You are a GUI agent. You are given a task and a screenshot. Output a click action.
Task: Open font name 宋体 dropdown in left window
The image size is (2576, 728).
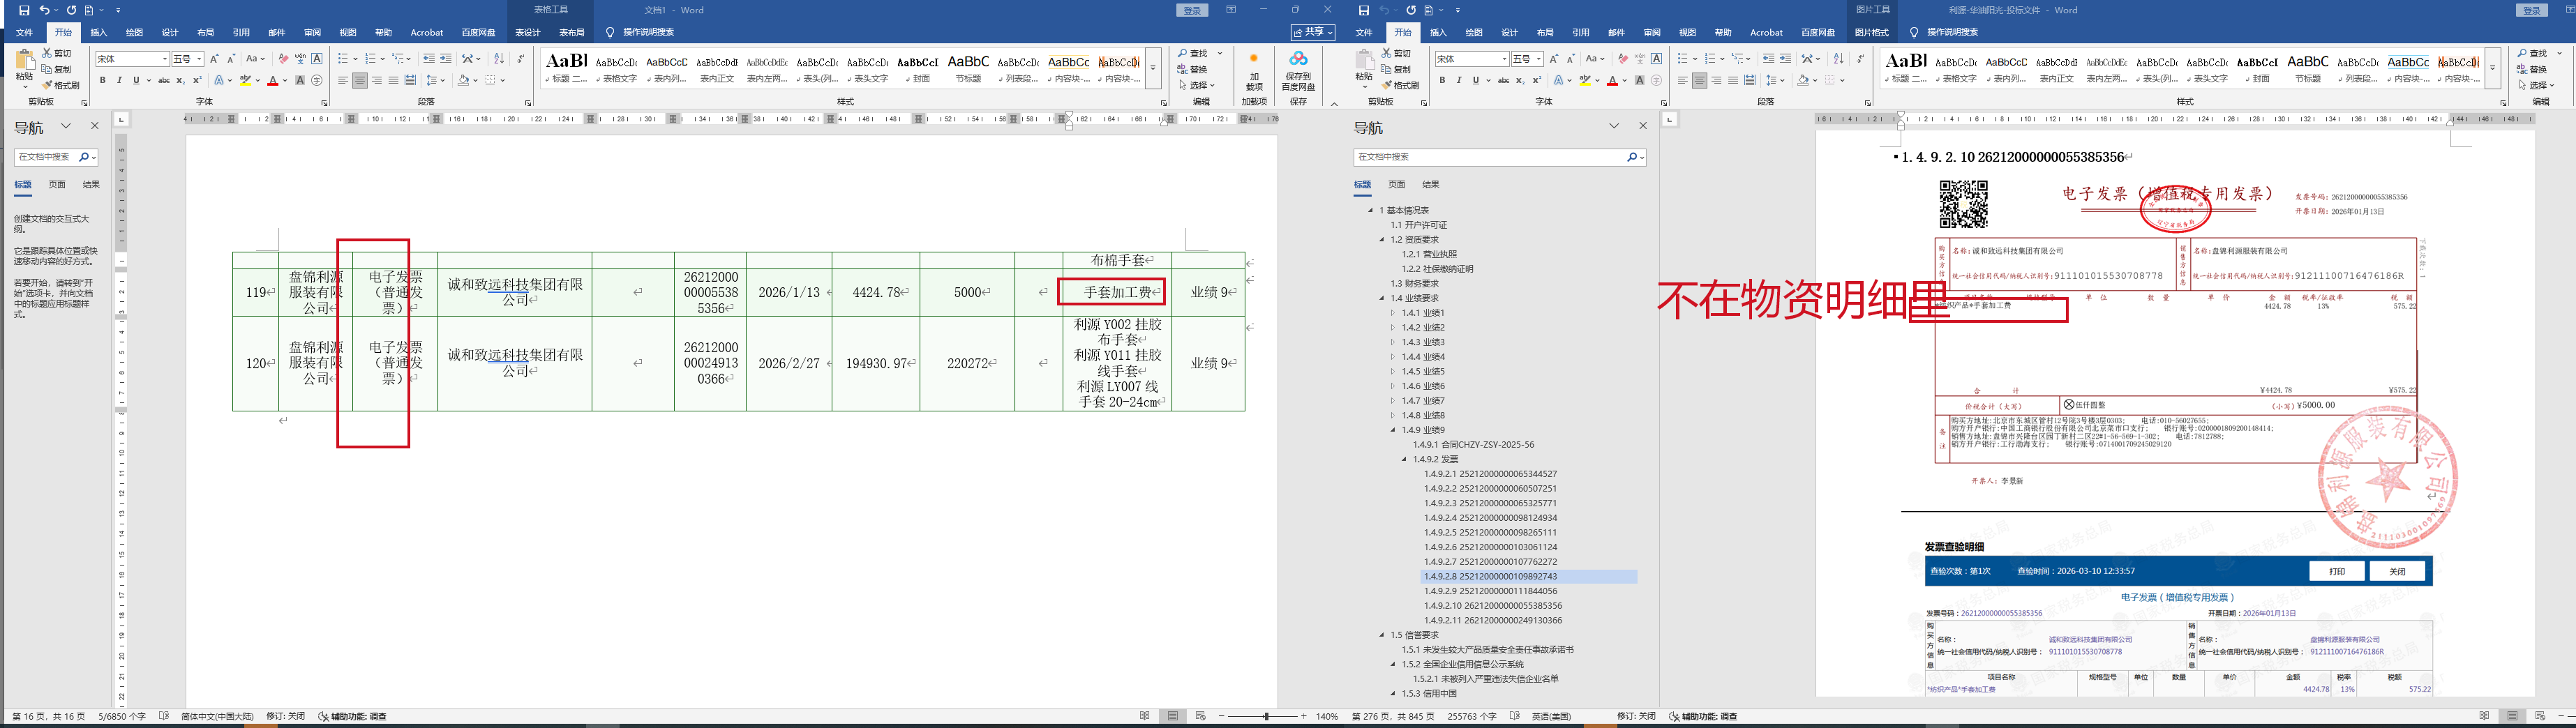[165, 59]
